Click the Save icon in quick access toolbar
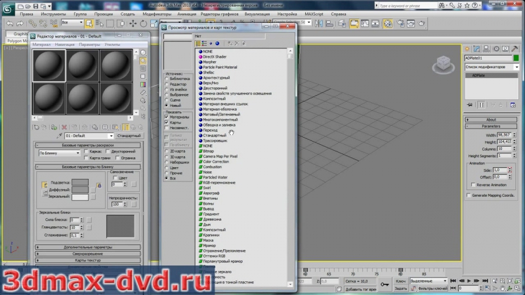The height and width of the screenshot is (295, 525). click(x=36, y=7)
